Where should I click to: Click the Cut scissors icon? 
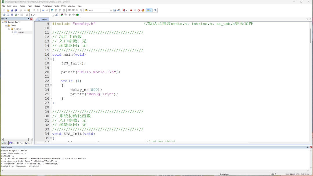(x=21, y=10)
